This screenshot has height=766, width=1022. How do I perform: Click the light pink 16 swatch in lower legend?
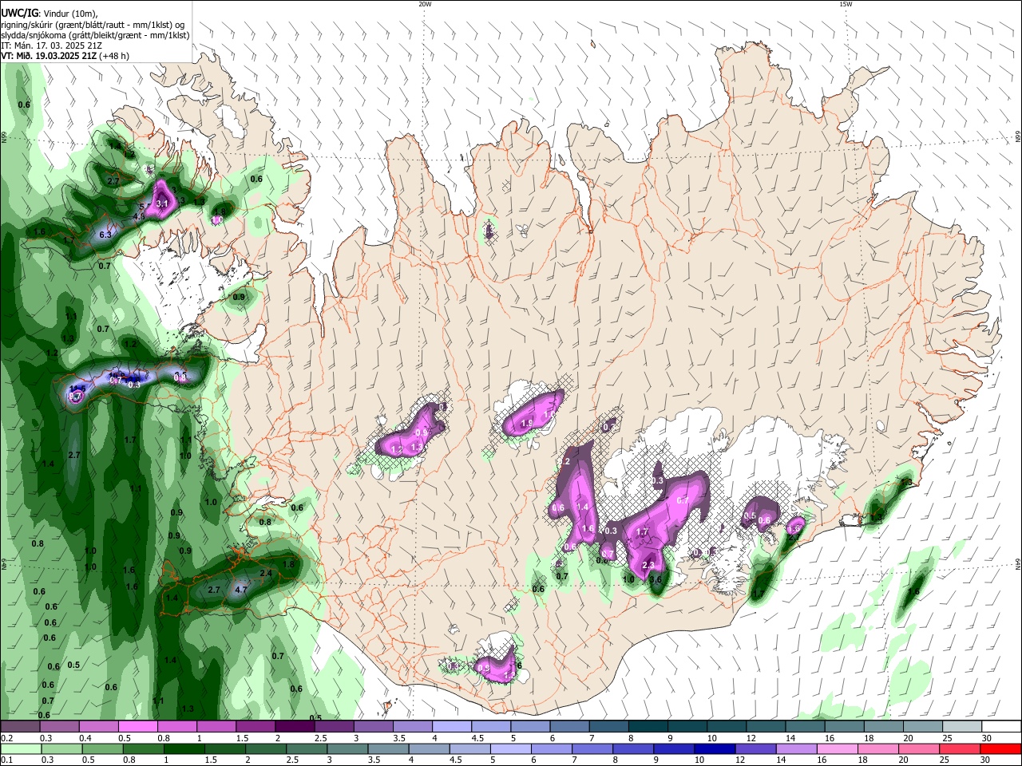pyautogui.click(x=837, y=748)
